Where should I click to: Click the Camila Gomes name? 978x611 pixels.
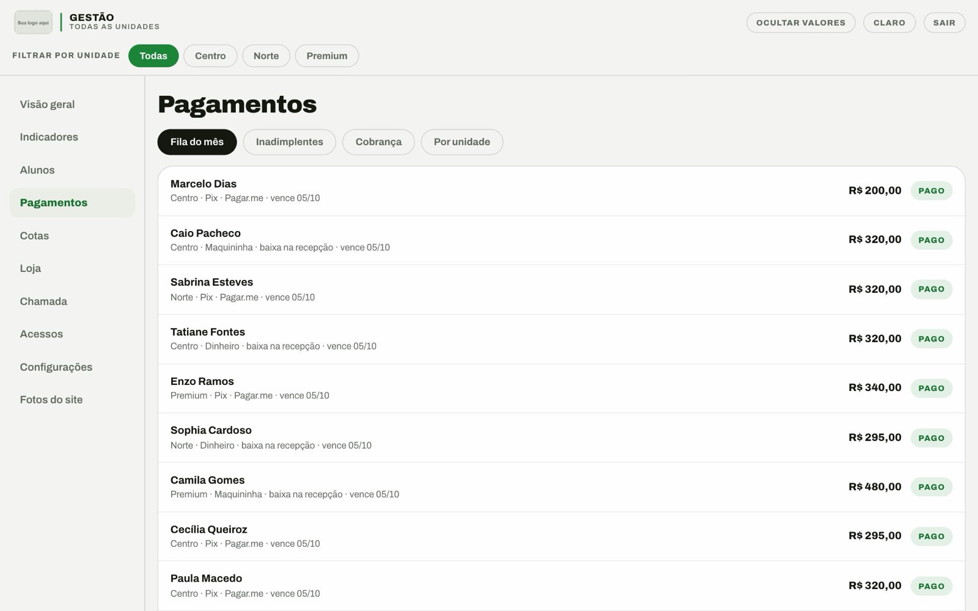click(207, 480)
